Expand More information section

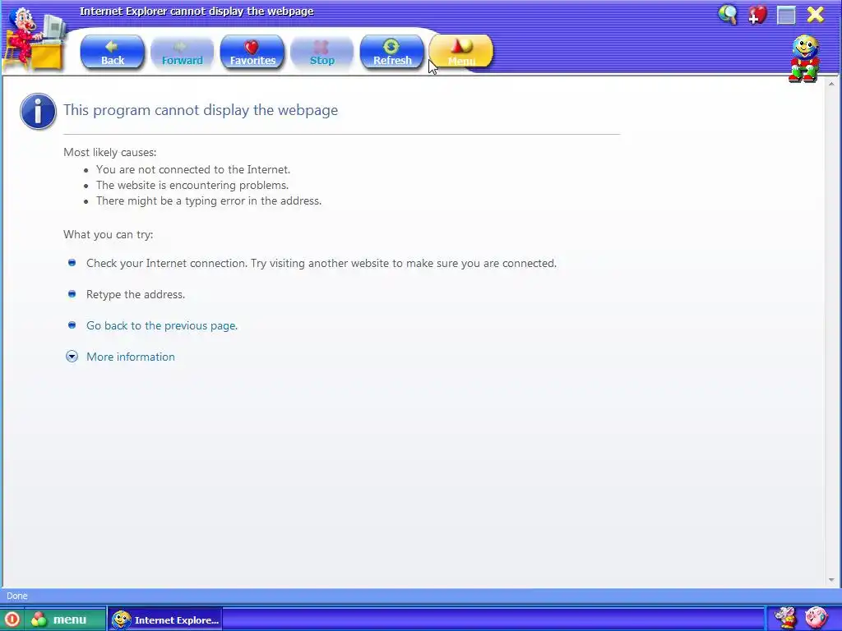click(131, 357)
